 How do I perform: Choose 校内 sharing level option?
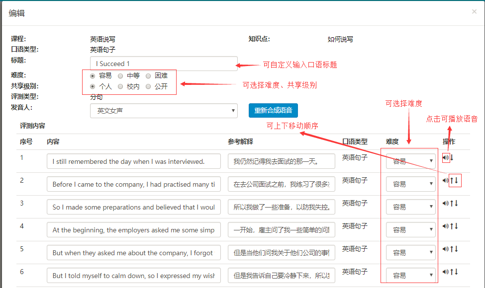coord(120,86)
